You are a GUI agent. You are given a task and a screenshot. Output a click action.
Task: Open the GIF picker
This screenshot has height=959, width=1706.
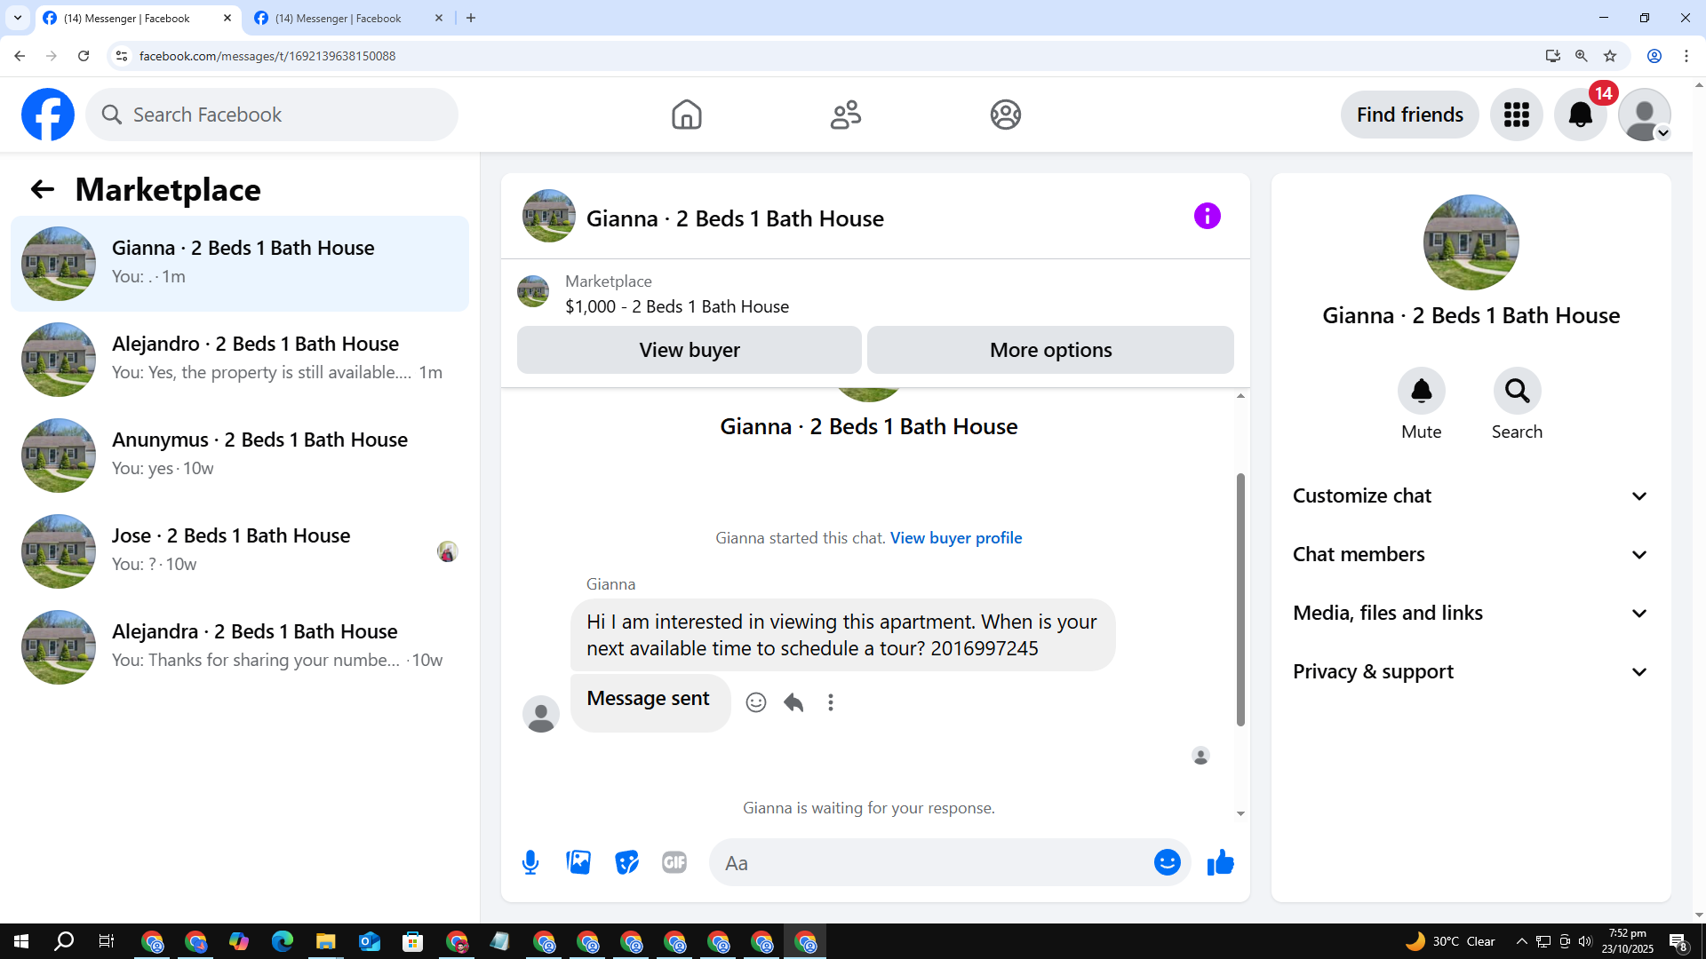pyautogui.click(x=674, y=862)
